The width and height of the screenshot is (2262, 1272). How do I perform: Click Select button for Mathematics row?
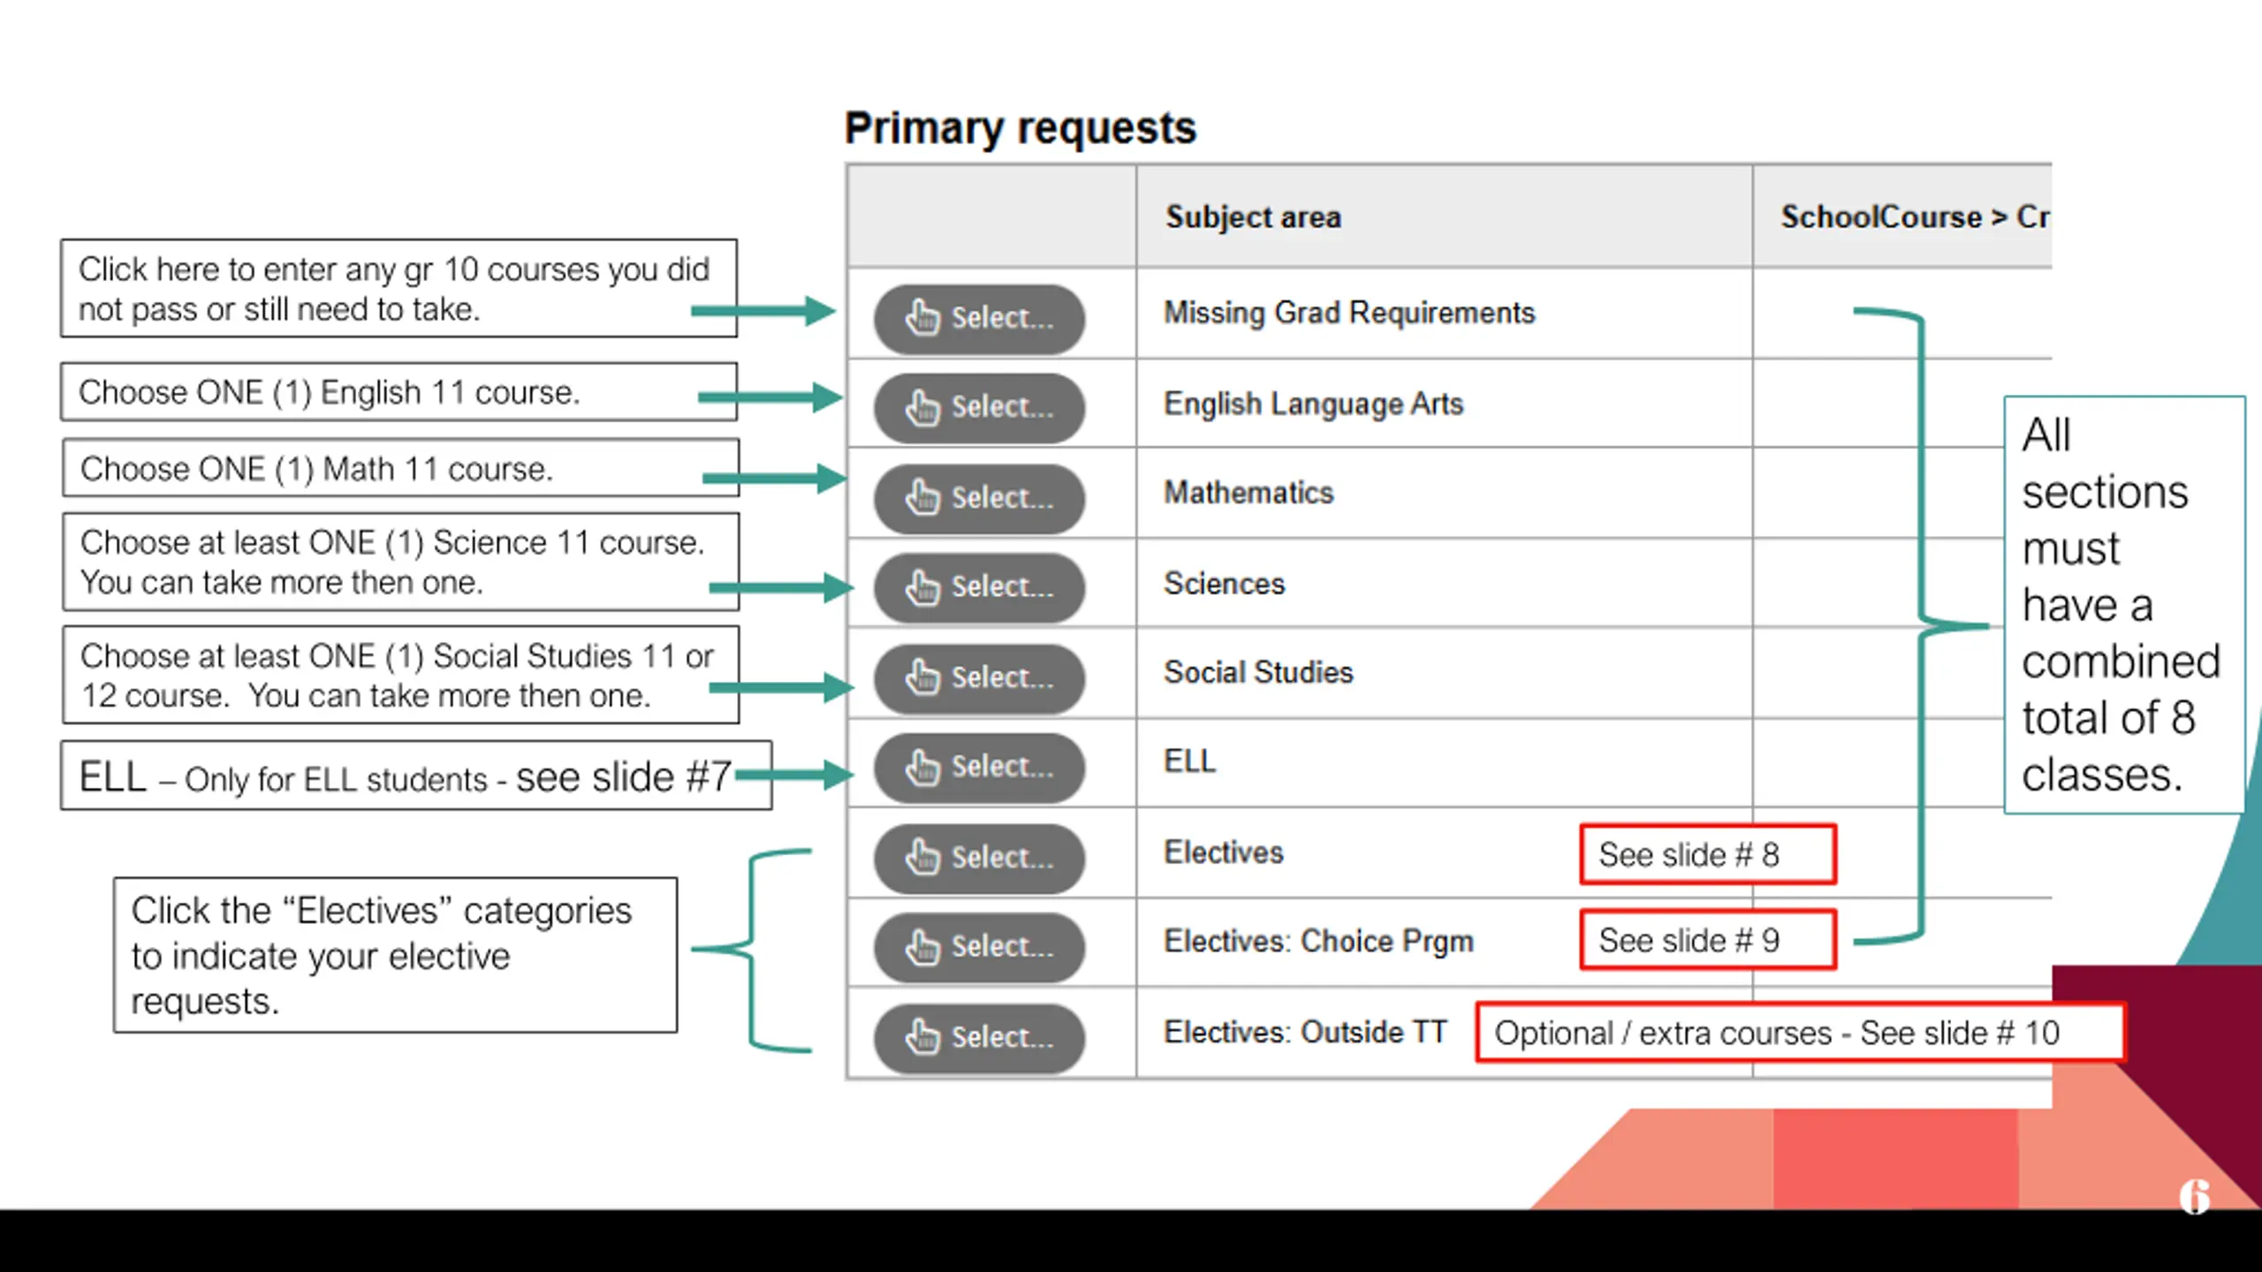(x=979, y=498)
